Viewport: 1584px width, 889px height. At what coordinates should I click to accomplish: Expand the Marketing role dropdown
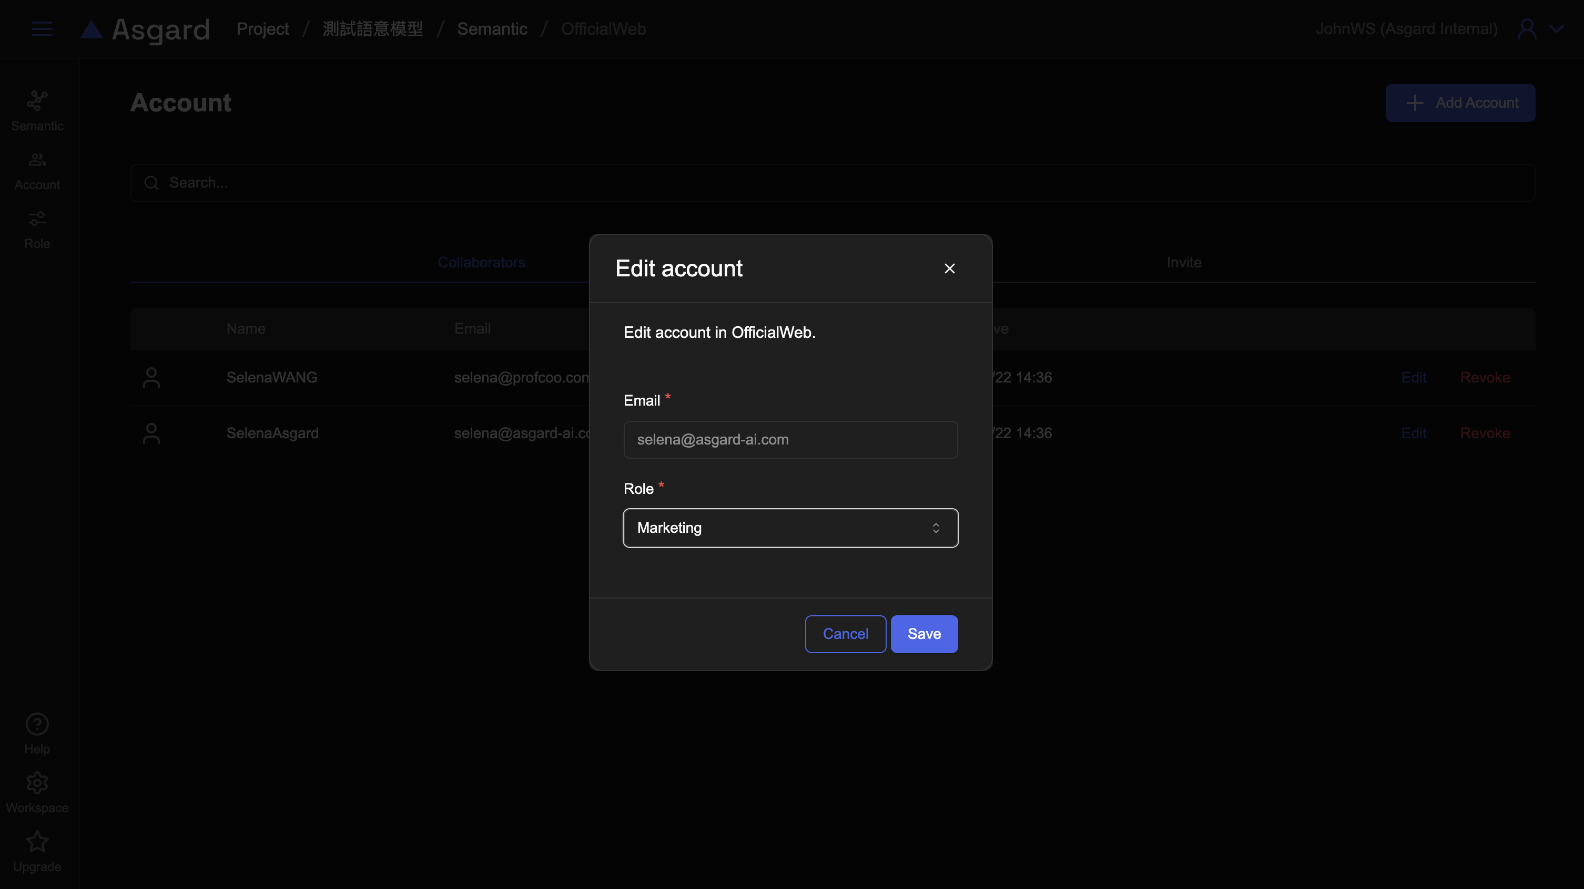coord(790,528)
